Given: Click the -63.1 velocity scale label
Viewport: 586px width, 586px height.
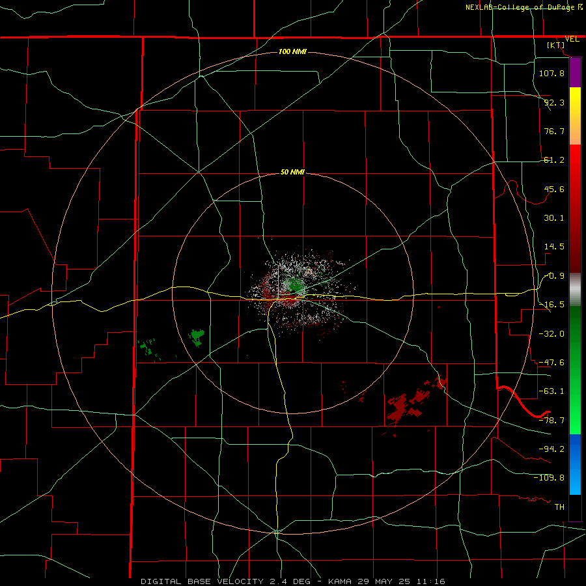Looking at the screenshot, I should click(551, 391).
